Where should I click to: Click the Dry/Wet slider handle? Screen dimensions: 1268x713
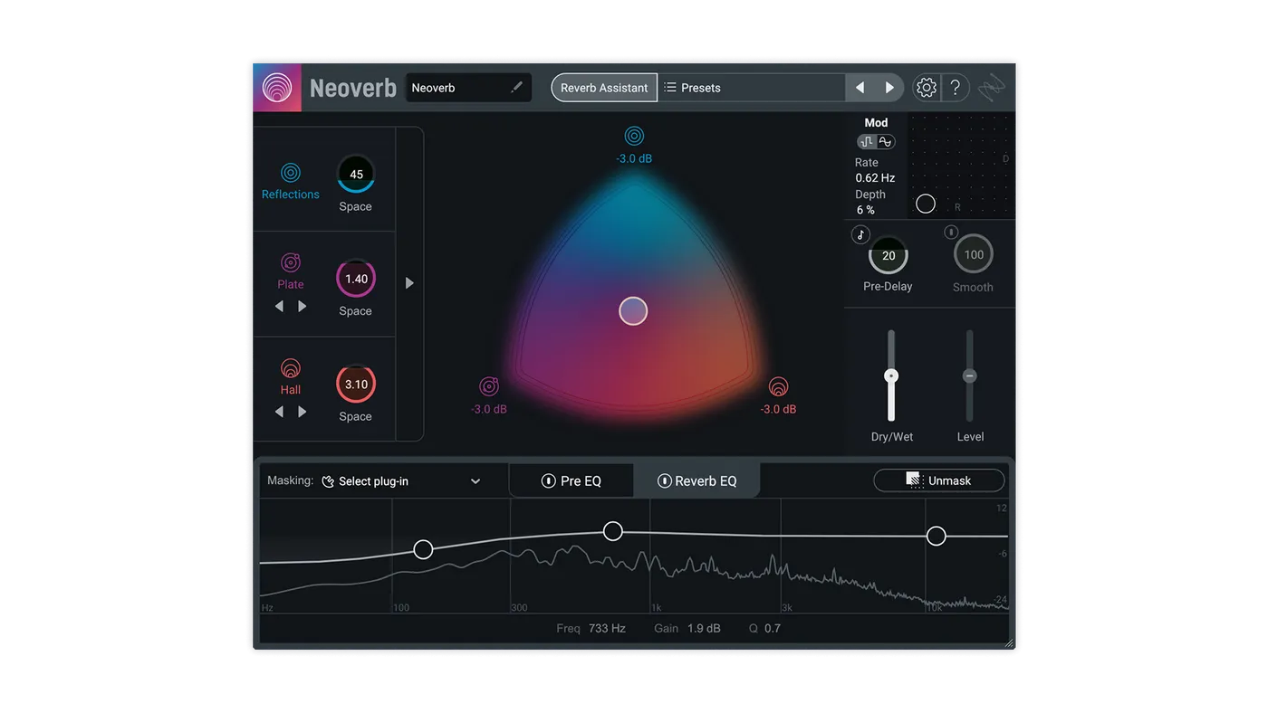891,376
